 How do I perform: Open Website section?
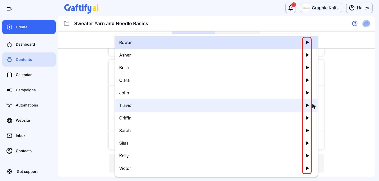(29, 120)
